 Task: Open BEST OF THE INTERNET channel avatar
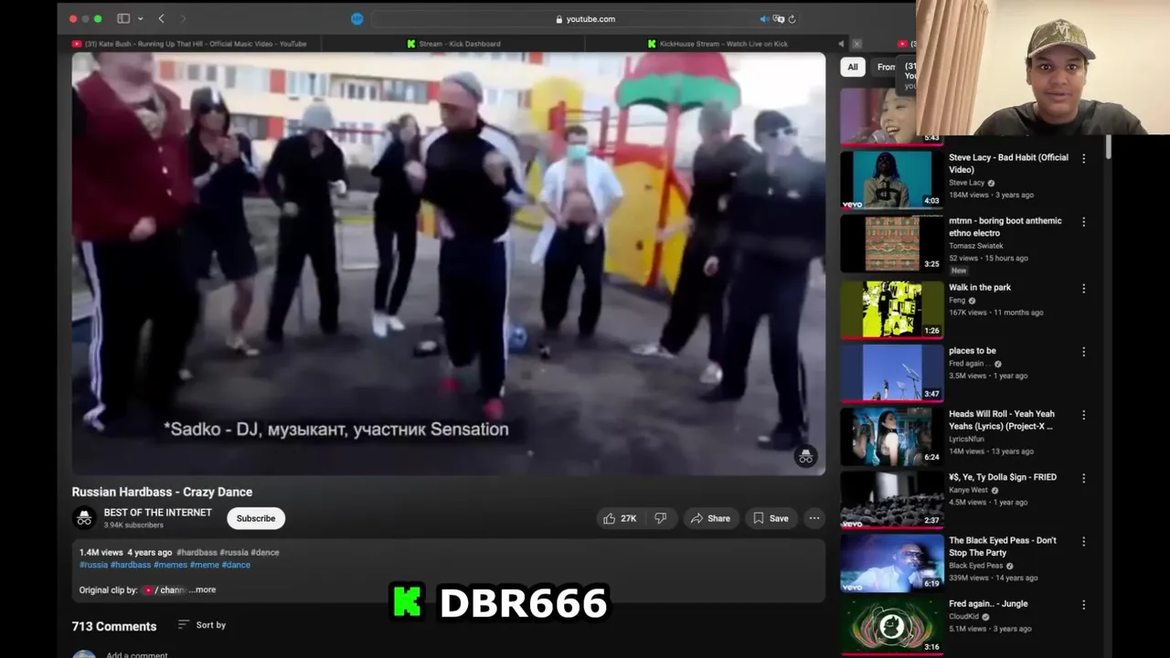pos(84,518)
